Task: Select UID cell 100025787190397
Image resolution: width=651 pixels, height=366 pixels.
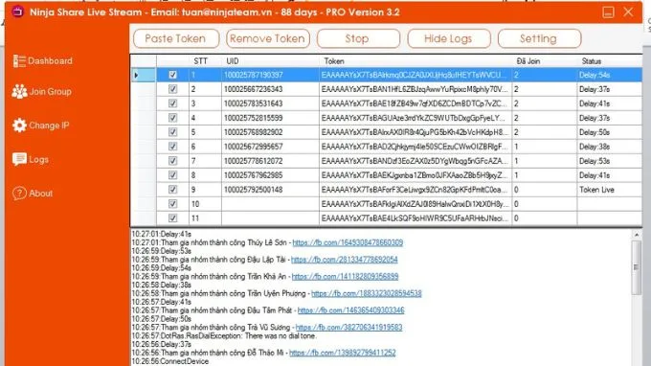Action: coord(270,75)
